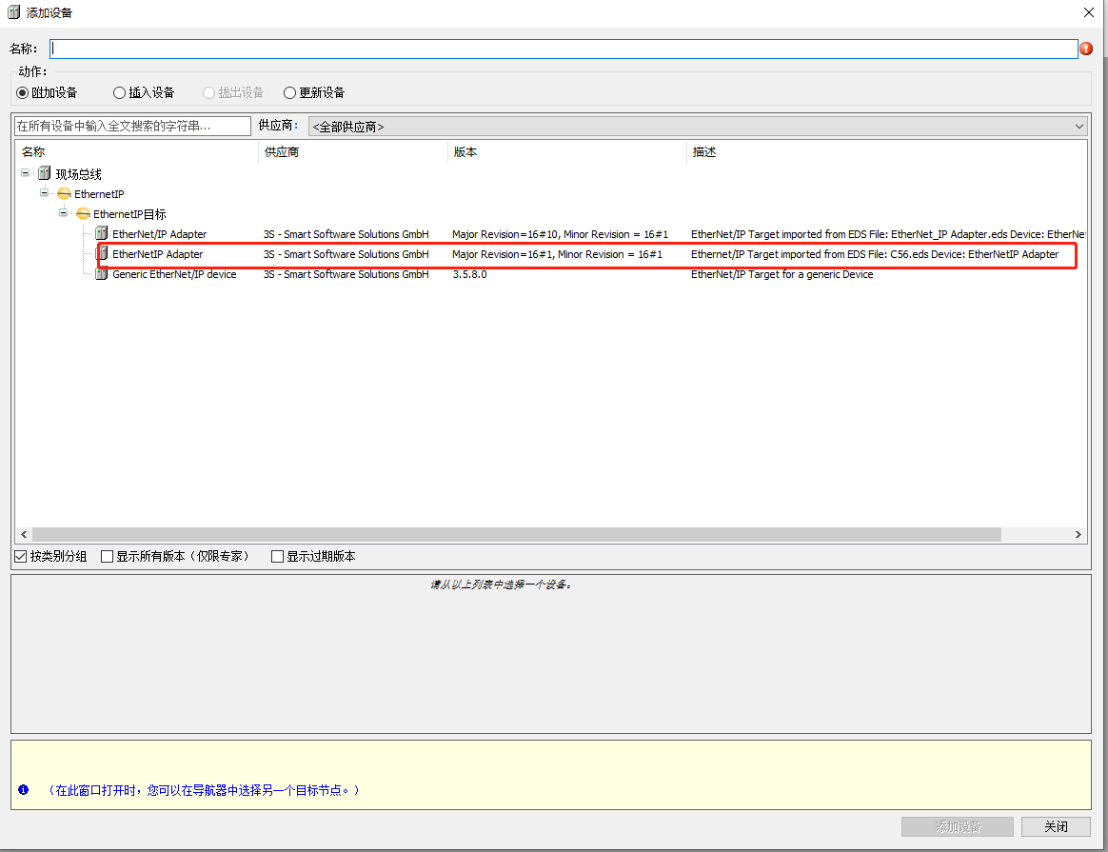Select the EtherNet/IP Adapter row name
This screenshot has width=1108, height=852.
(x=160, y=234)
